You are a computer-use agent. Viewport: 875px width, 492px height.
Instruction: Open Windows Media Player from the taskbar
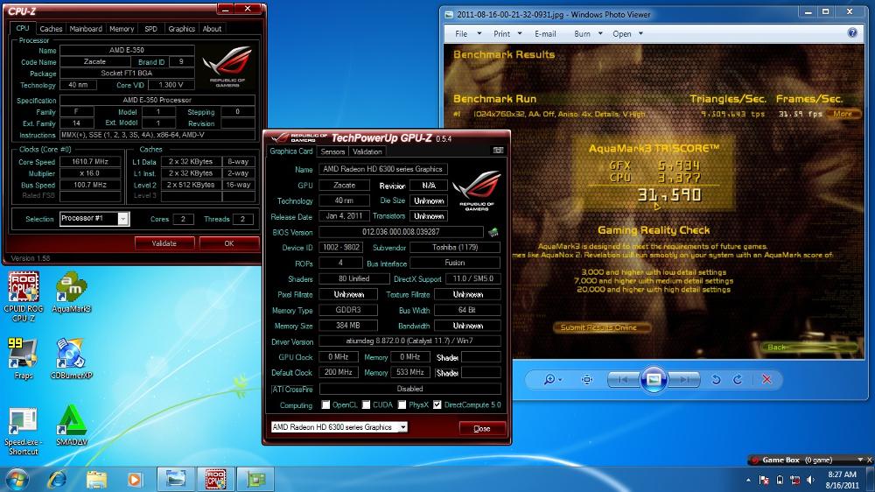[x=134, y=479]
